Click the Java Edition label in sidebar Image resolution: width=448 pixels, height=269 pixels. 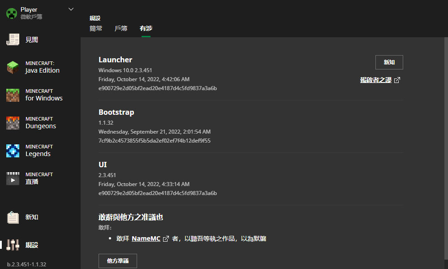point(42,70)
